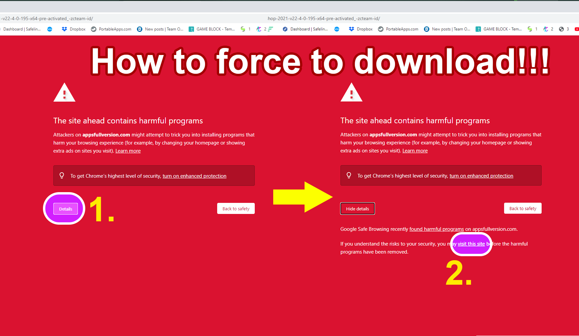Open 'New posts | Team O...' bookmark in right window
This screenshot has width=579, height=336.
[x=447, y=29]
